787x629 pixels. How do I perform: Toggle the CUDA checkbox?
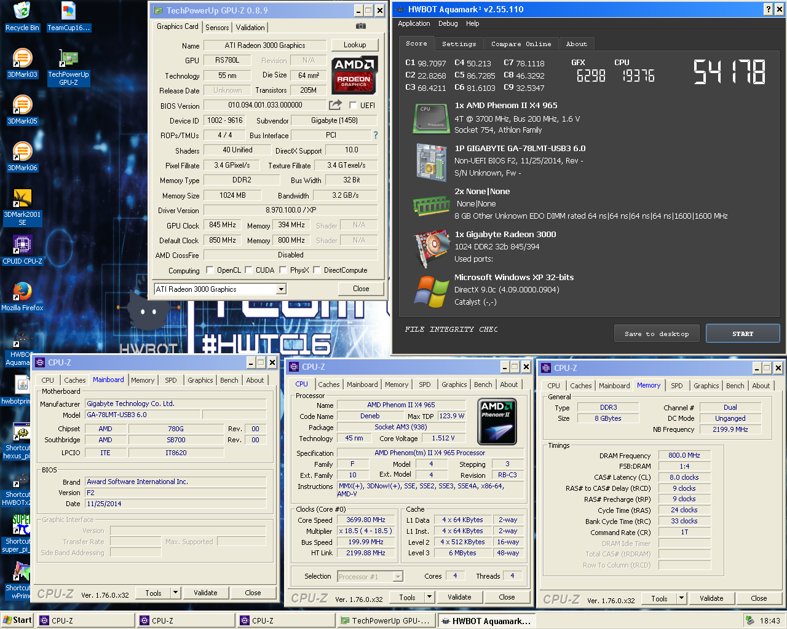point(248,270)
